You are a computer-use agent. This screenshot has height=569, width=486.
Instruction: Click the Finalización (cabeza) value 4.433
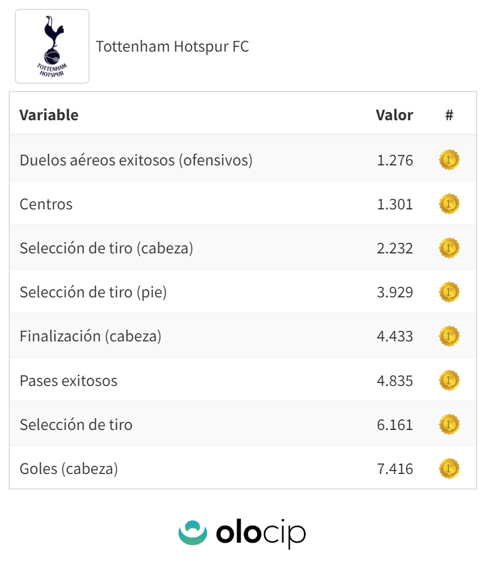[395, 336]
